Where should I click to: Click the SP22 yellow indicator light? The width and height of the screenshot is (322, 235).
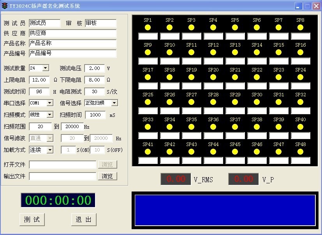coord(257,77)
